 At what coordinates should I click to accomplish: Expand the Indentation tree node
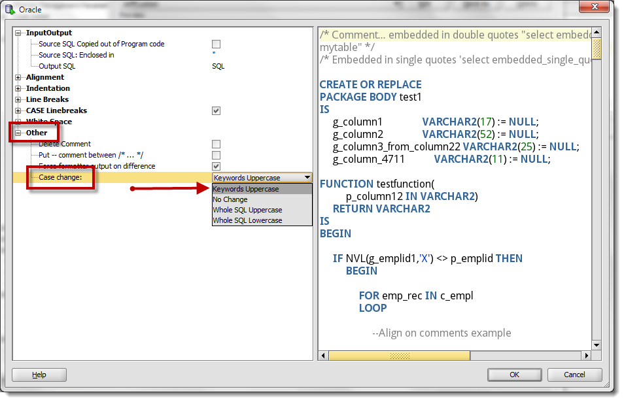18,89
